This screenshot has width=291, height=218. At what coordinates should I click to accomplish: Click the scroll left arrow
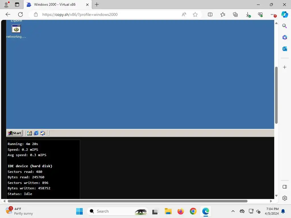click(x=4, y=201)
